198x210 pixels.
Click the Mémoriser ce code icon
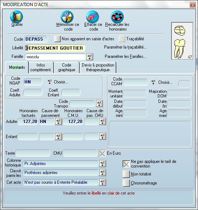point(67,17)
